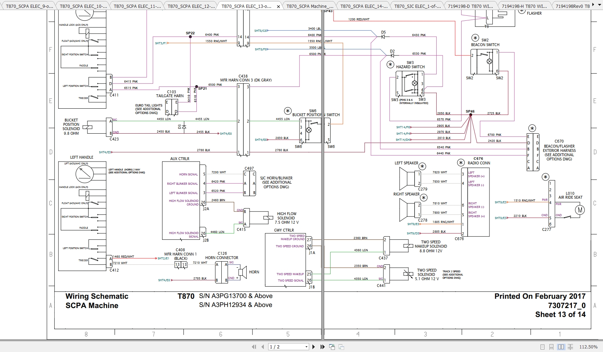Open the 7194198Rev0 T8 tab
The image size is (603, 352).
click(x=572, y=6)
